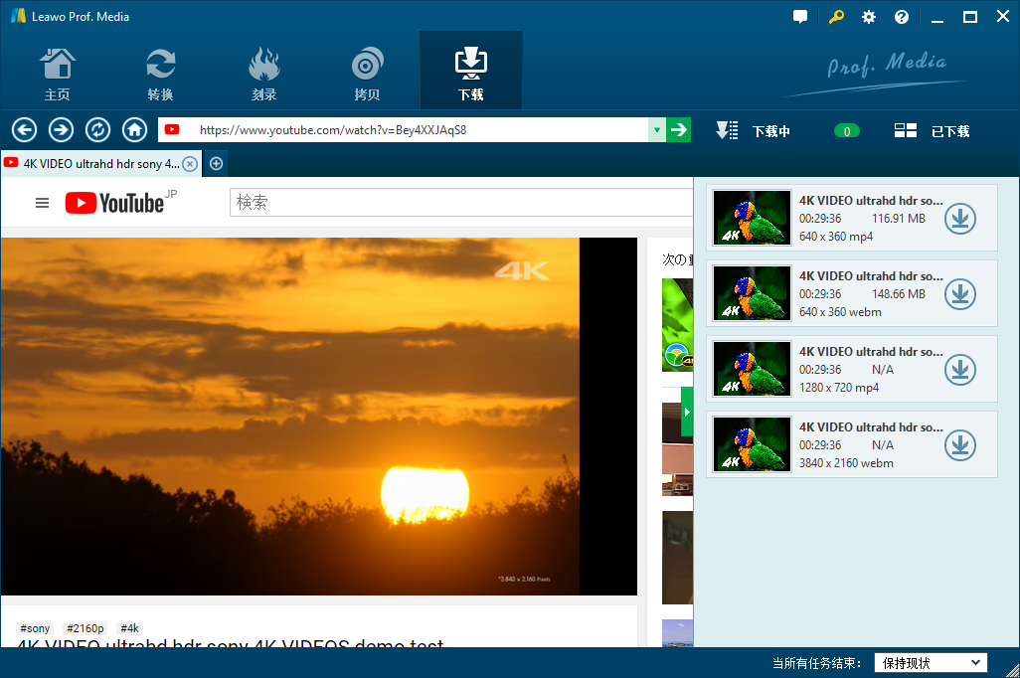Download the 3840 x 2160 webm version

click(960, 445)
